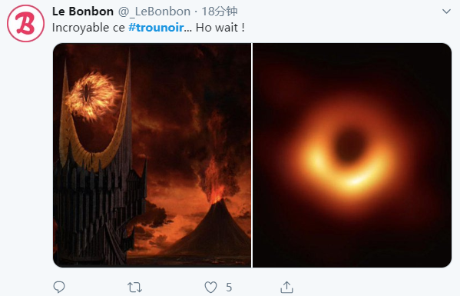Screen dimensions: 460x296
Task: Click the 'Ho wait !' tweet text
Action: [220, 28]
